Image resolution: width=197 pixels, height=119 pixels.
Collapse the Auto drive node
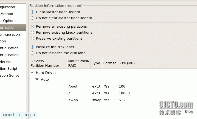37,79
